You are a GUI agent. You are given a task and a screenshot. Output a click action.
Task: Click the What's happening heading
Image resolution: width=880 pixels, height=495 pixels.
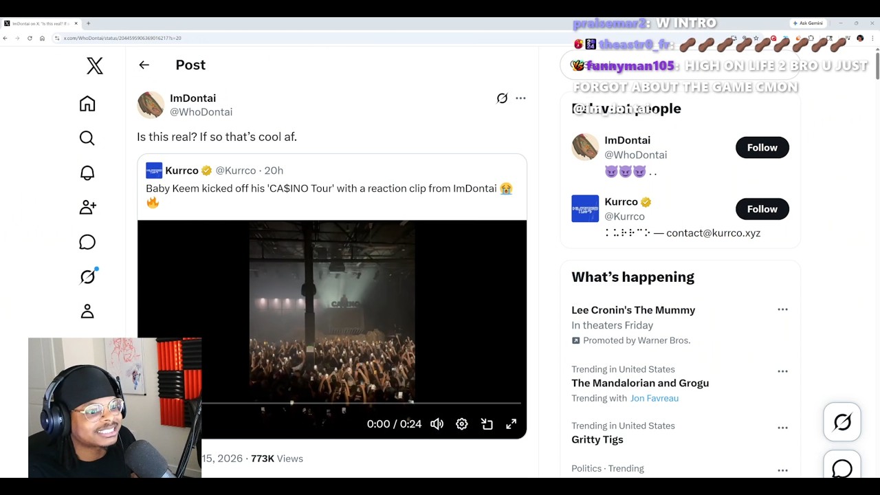tap(632, 277)
